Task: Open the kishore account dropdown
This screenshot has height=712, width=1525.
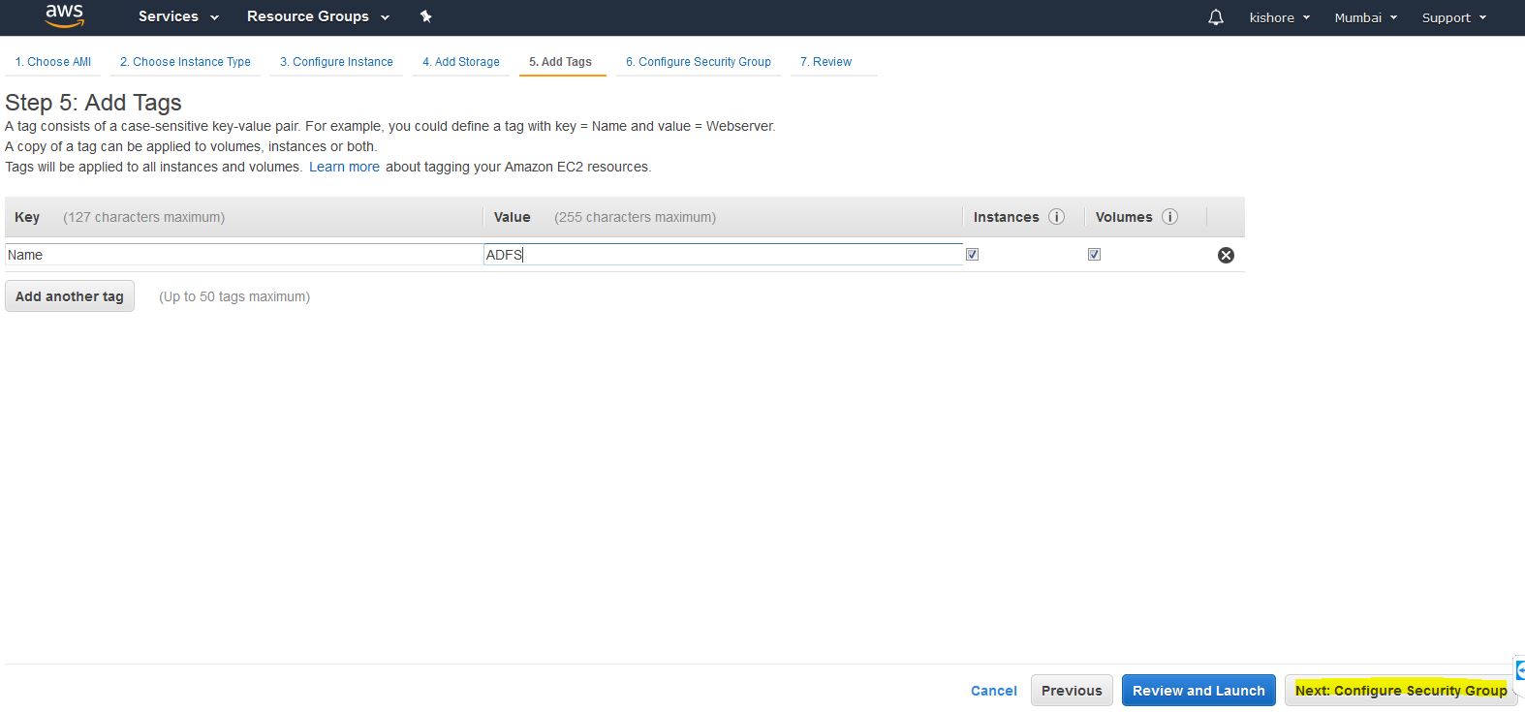Action: pos(1279,17)
